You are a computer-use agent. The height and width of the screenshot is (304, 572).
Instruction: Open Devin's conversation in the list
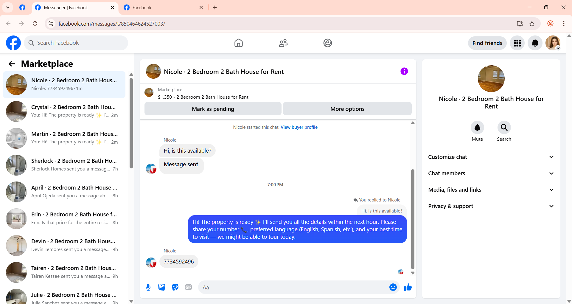64,246
